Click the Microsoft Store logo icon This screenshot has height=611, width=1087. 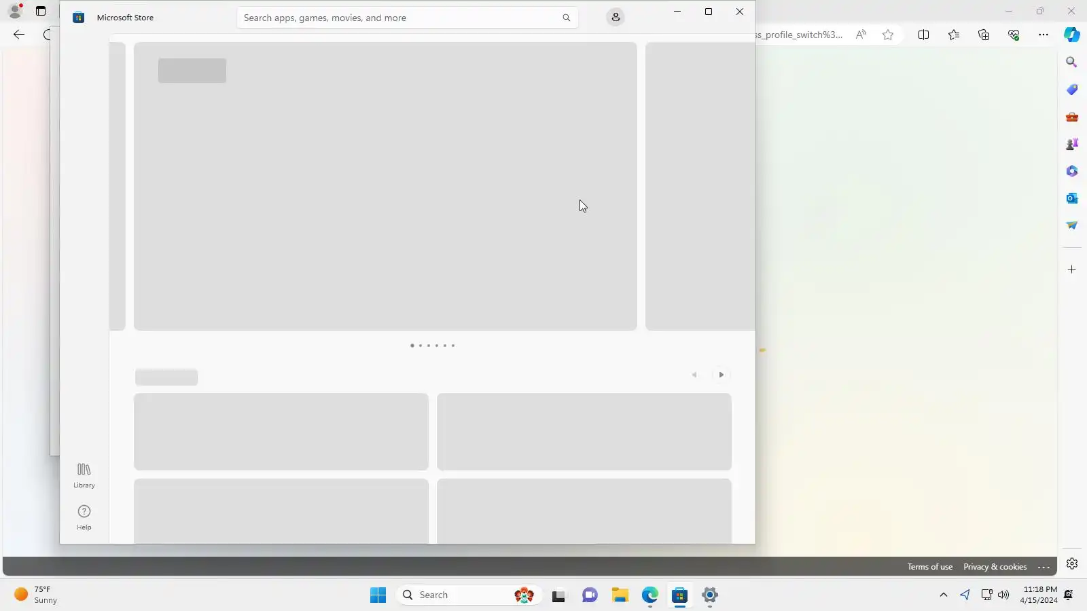tap(79, 18)
